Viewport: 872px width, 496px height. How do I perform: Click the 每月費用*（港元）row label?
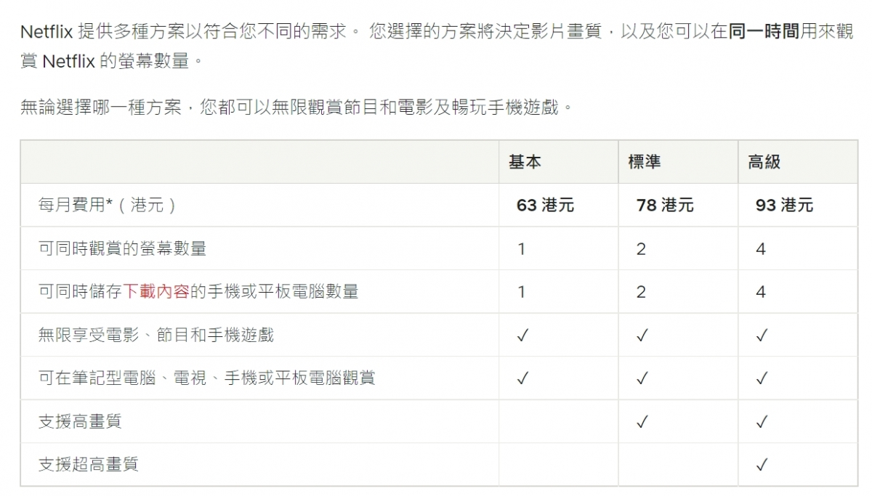point(107,206)
